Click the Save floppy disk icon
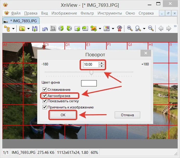This screenshot has width=180, height=158. coord(35,29)
